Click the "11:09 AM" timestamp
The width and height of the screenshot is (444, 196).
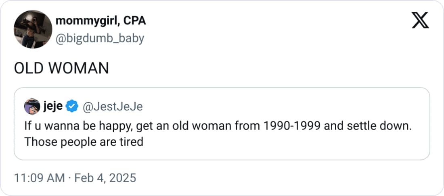coord(39,178)
